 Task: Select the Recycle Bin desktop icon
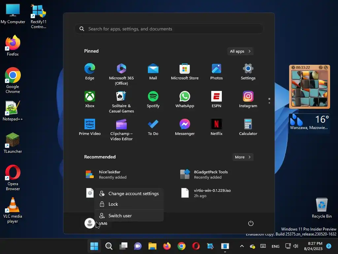pyautogui.click(x=321, y=208)
